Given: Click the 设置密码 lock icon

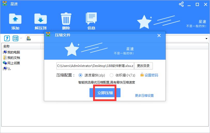Looking at the screenshot, I should [142, 75].
